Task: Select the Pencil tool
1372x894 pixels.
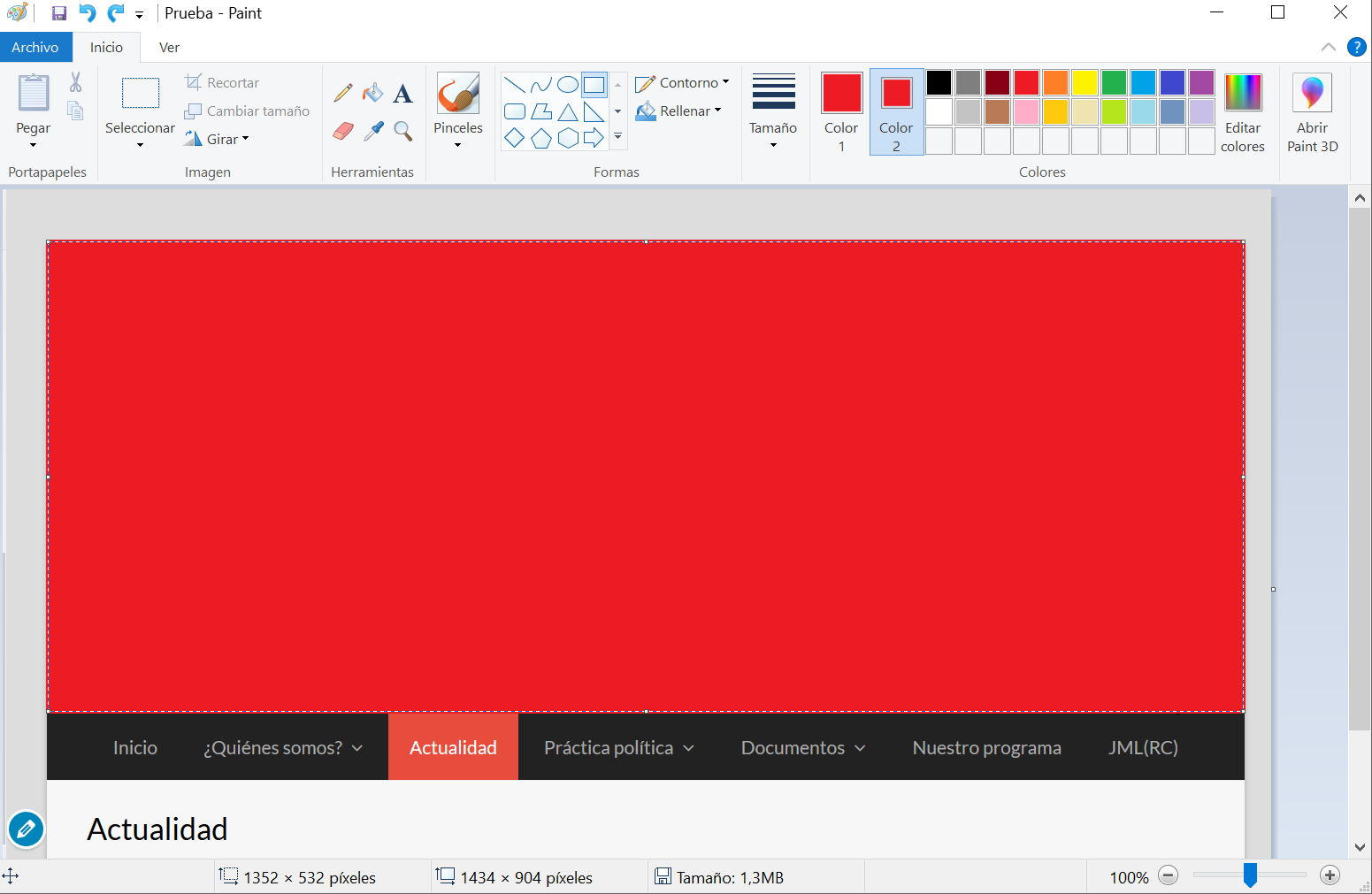Action: click(x=343, y=93)
